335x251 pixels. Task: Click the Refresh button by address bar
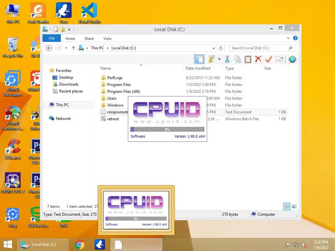(x=221, y=48)
